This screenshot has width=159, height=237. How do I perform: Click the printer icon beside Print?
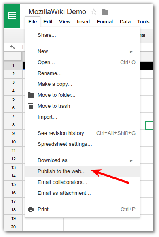pyautogui.click(x=31, y=209)
